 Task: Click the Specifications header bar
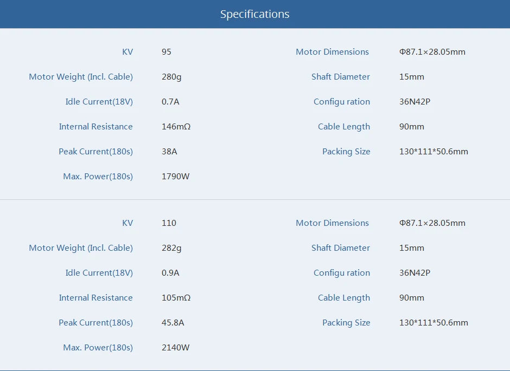click(255, 14)
